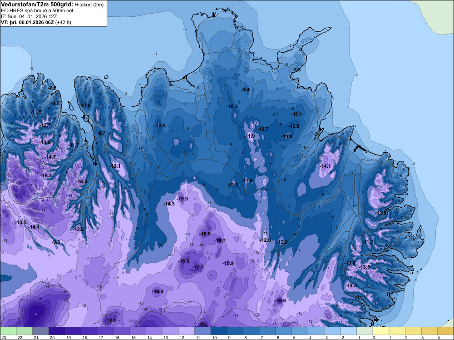Click legend swatch between -20 and -19

tap(57, 331)
